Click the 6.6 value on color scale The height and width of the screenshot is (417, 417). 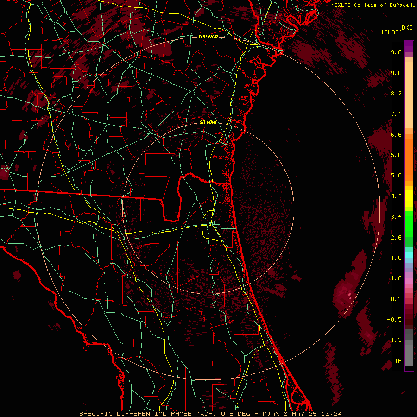pyautogui.click(x=396, y=134)
